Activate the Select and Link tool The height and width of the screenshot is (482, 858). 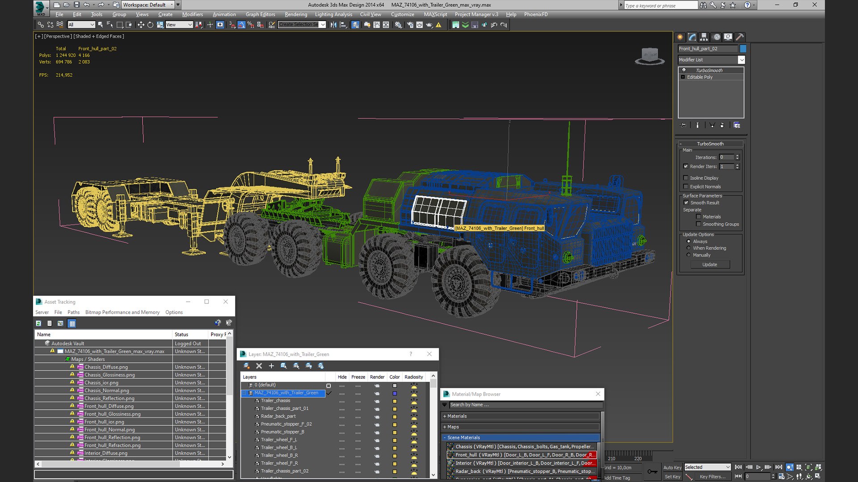[41, 25]
